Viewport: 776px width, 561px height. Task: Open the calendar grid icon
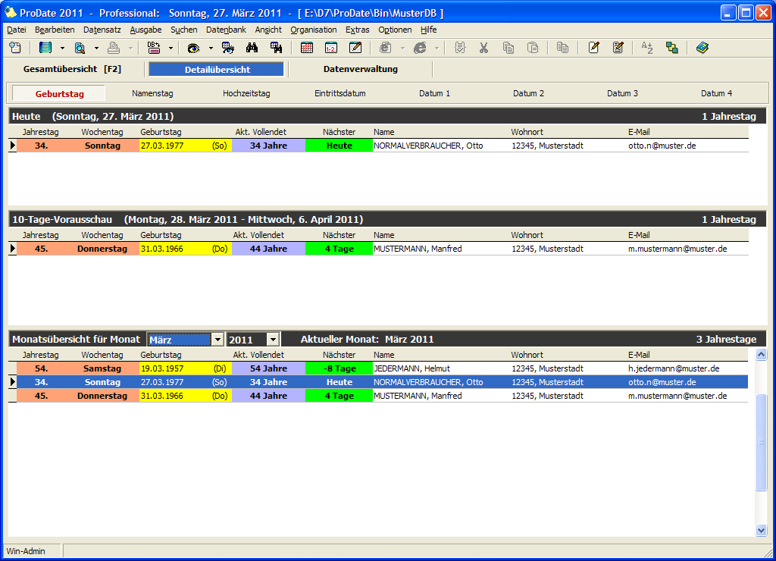point(307,48)
